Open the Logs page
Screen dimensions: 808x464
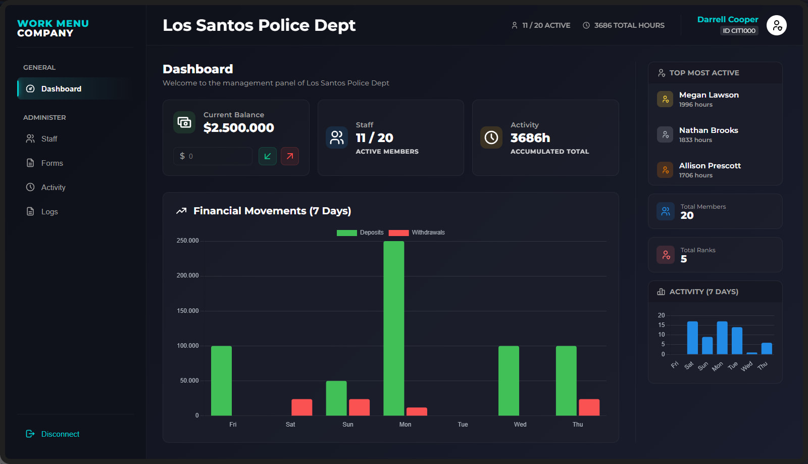[75, 211]
